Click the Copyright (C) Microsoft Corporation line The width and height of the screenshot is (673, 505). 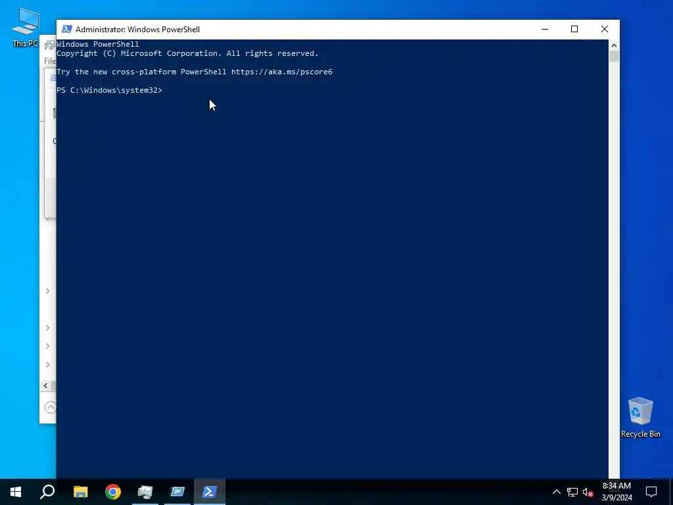(187, 53)
